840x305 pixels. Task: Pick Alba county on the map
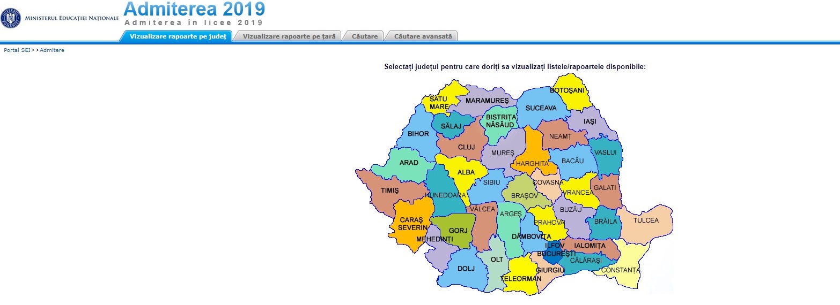point(466,172)
